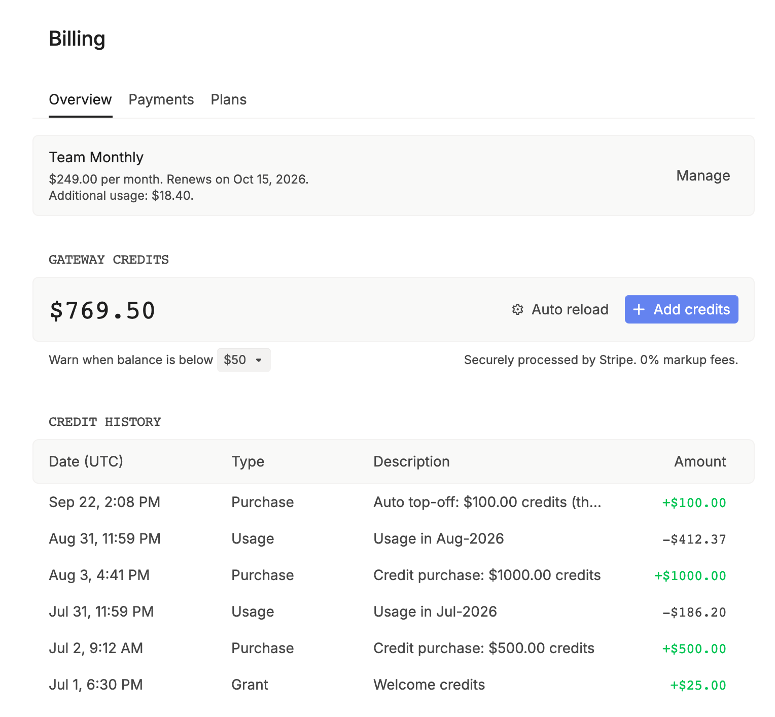Click Manage for the Team Monthly plan
Viewport: 775px width, 717px height.
(703, 175)
